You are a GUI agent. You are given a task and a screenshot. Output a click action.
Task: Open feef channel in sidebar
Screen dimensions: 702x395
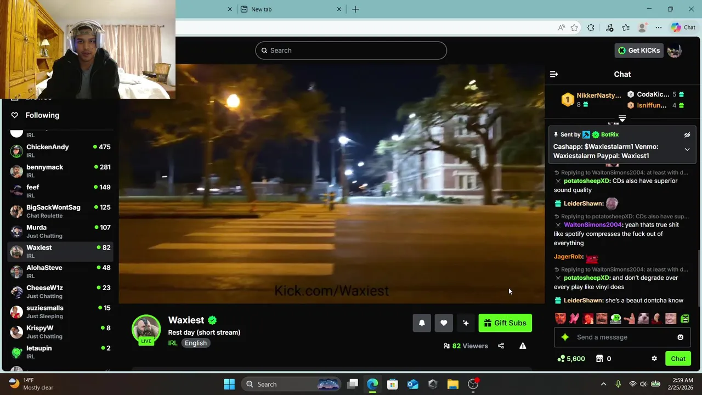pyautogui.click(x=60, y=191)
